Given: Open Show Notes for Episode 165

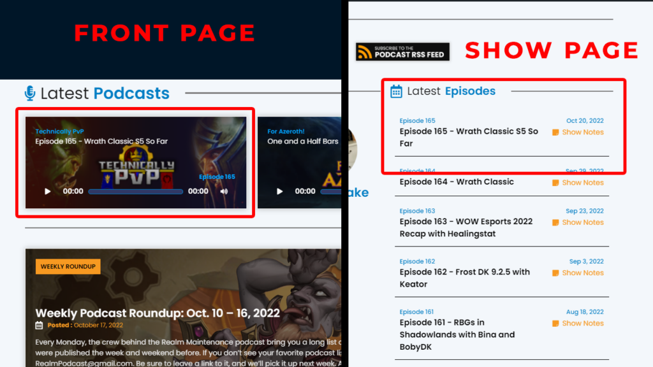Looking at the screenshot, I should tap(583, 132).
